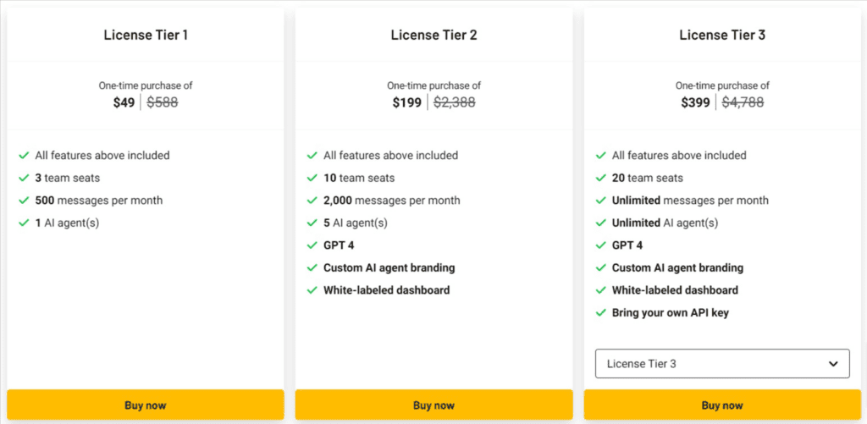
Task: Open the License Tier 3 dropdown
Action: pos(721,364)
